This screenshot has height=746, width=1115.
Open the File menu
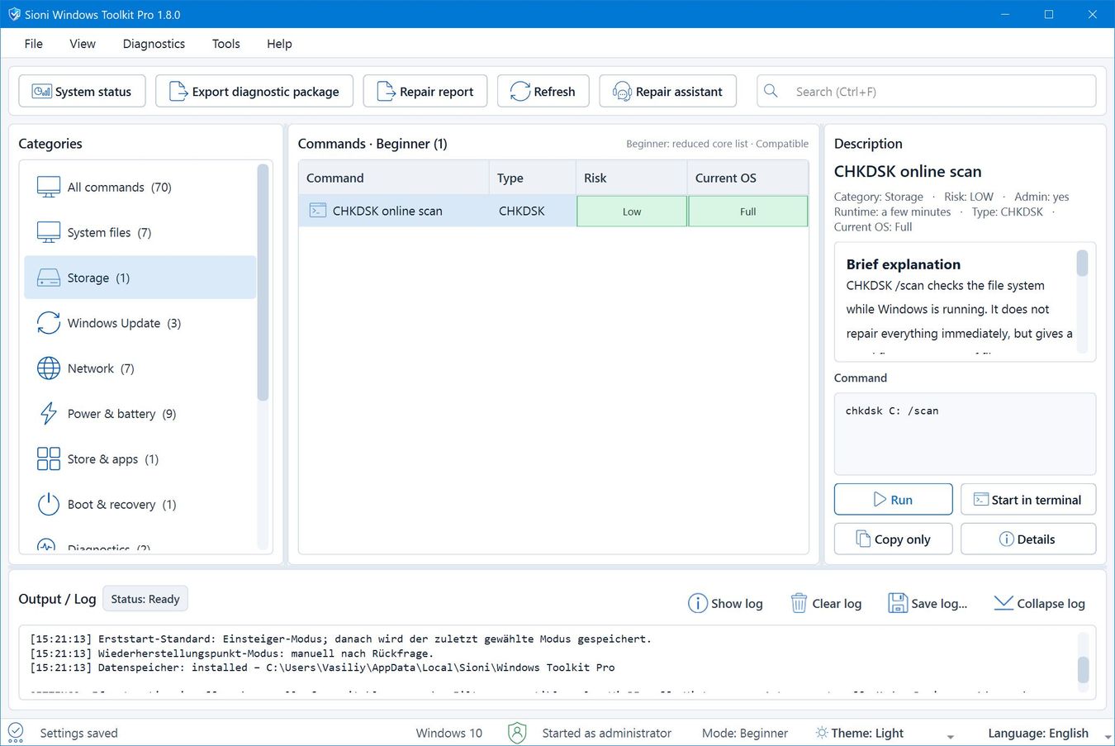click(x=34, y=44)
